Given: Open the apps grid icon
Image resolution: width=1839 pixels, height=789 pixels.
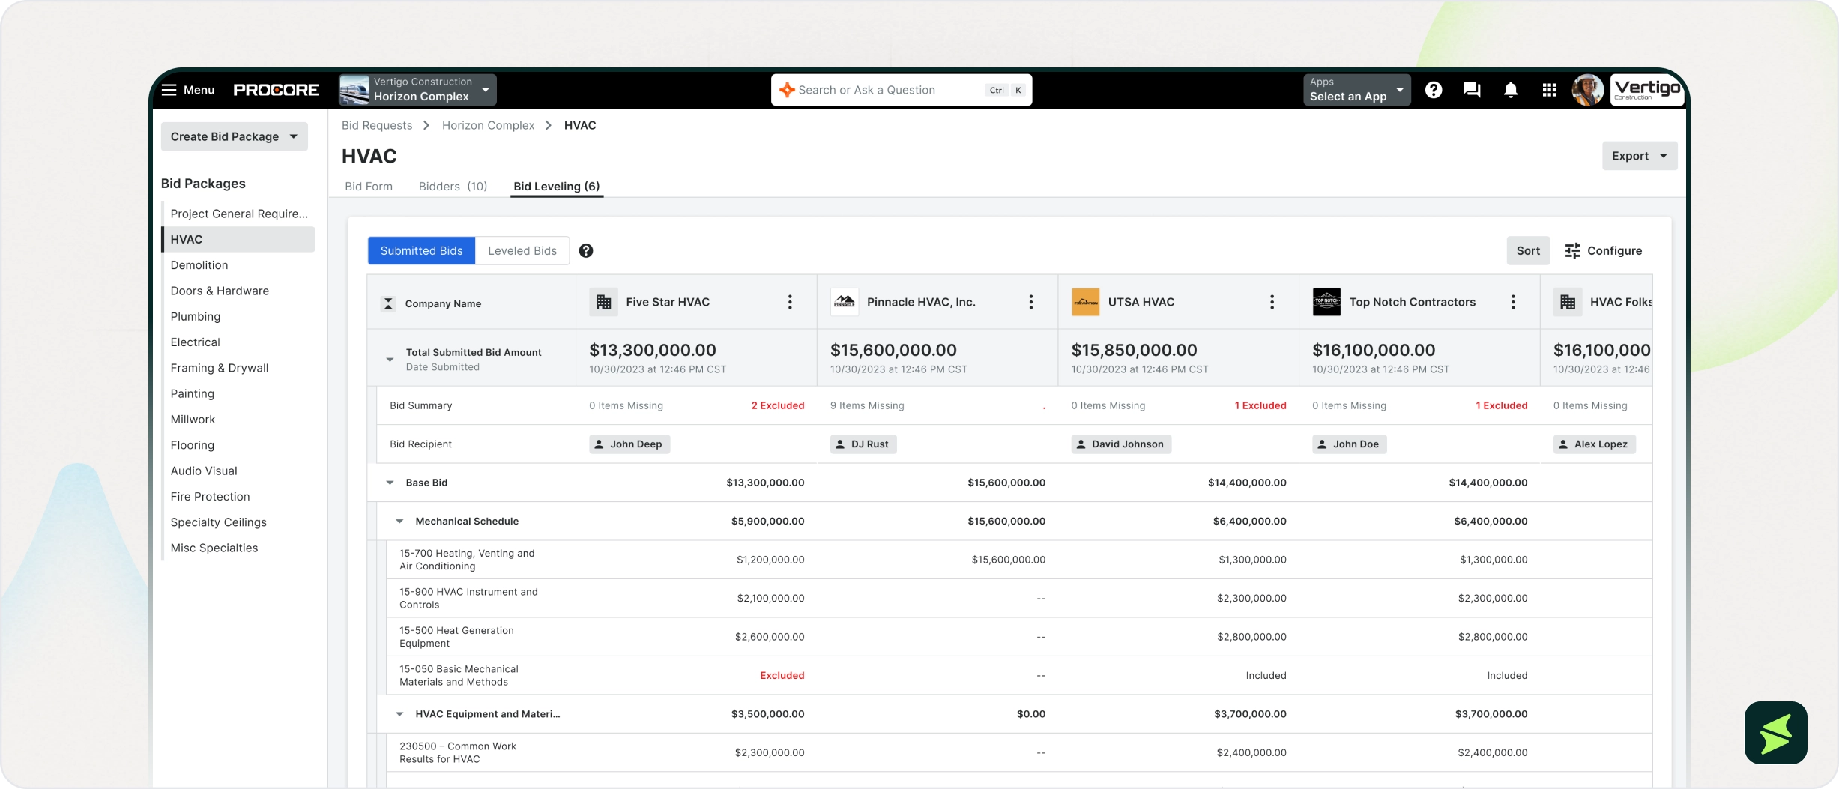Looking at the screenshot, I should pos(1550,90).
